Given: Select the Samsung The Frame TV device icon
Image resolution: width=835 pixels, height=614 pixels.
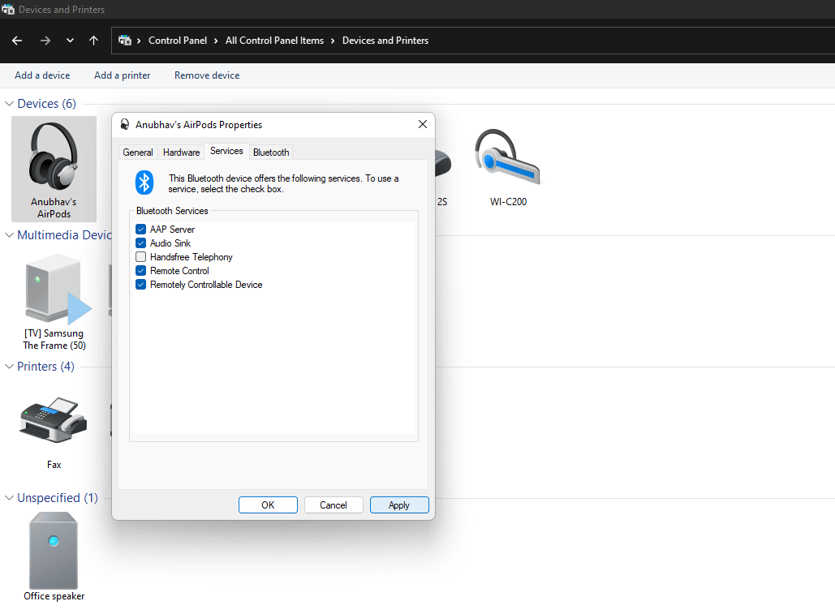Looking at the screenshot, I should (x=58, y=289).
